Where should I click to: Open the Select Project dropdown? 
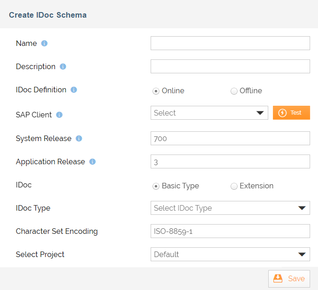(230, 254)
